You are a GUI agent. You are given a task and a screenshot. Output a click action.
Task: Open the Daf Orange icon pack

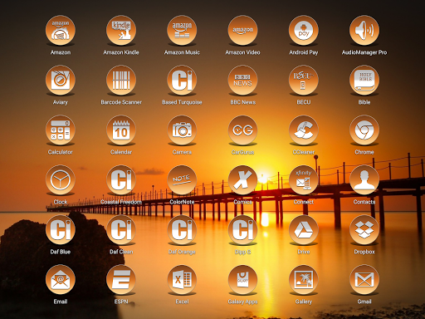tap(182, 230)
